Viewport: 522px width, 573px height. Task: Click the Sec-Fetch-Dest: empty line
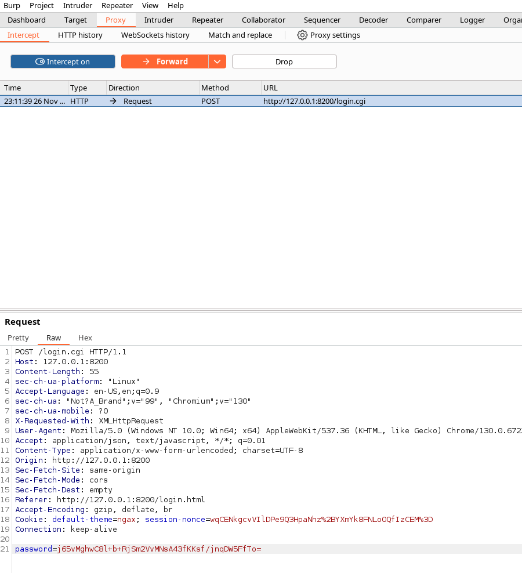64,490
